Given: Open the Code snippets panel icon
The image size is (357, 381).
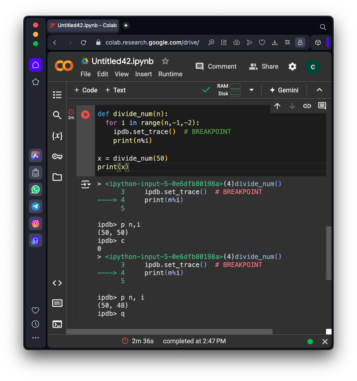Looking at the screenshot, I should [57, 283].
